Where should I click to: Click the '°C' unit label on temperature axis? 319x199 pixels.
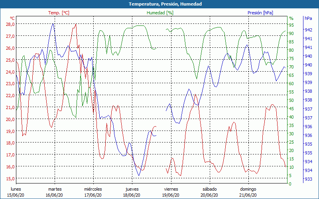pyautogui.click(x=12, y=18)
